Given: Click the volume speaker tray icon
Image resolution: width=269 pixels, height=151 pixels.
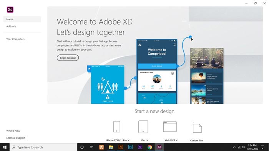Looking at the screenshot, I should click(243, 147).
